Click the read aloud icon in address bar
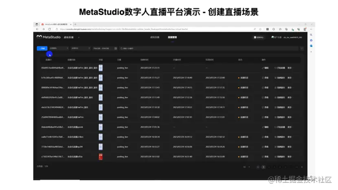The image size is (338, 190). tap(255, 29)
